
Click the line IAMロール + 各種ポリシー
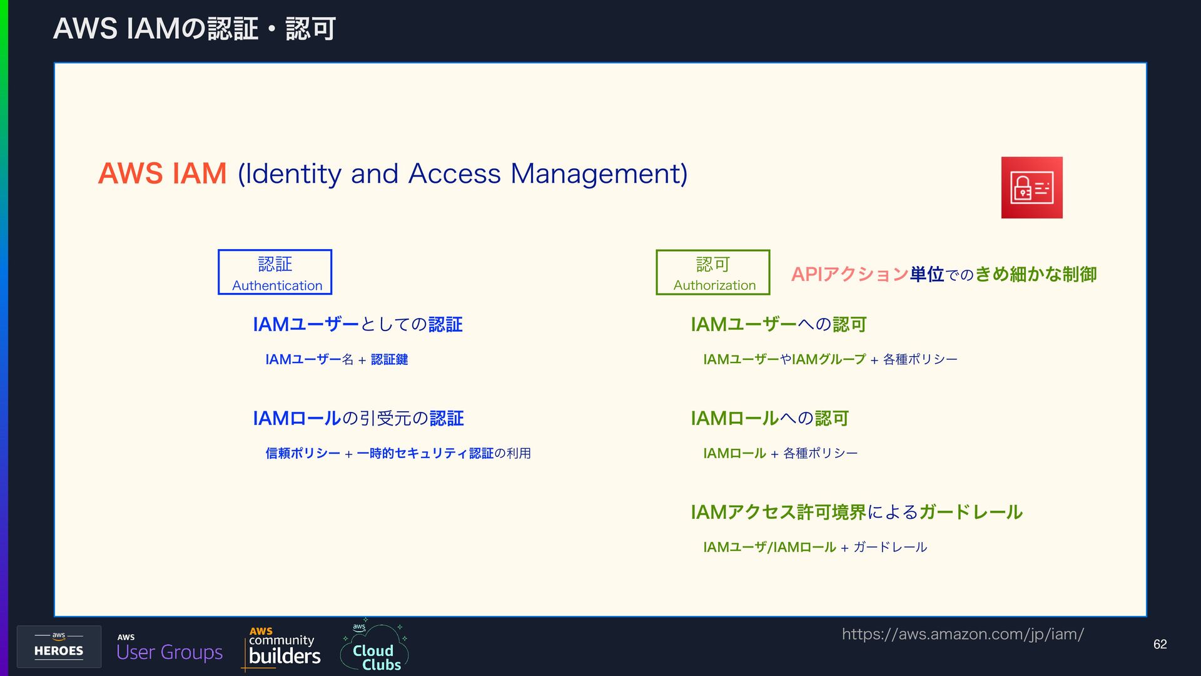tap(780, 453)
